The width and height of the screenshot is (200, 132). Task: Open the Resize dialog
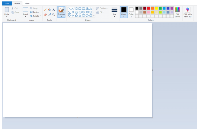click(34, 12)
